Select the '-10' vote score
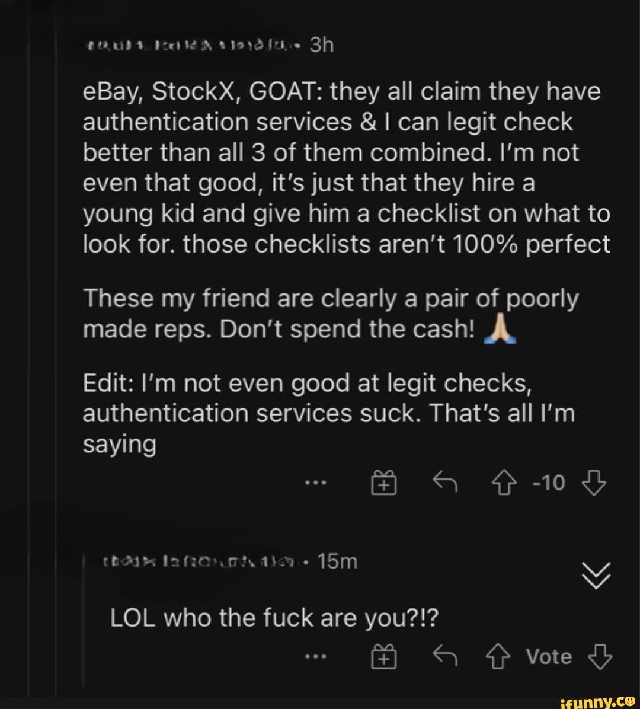640x709 pixels. [x=549, y=483]
